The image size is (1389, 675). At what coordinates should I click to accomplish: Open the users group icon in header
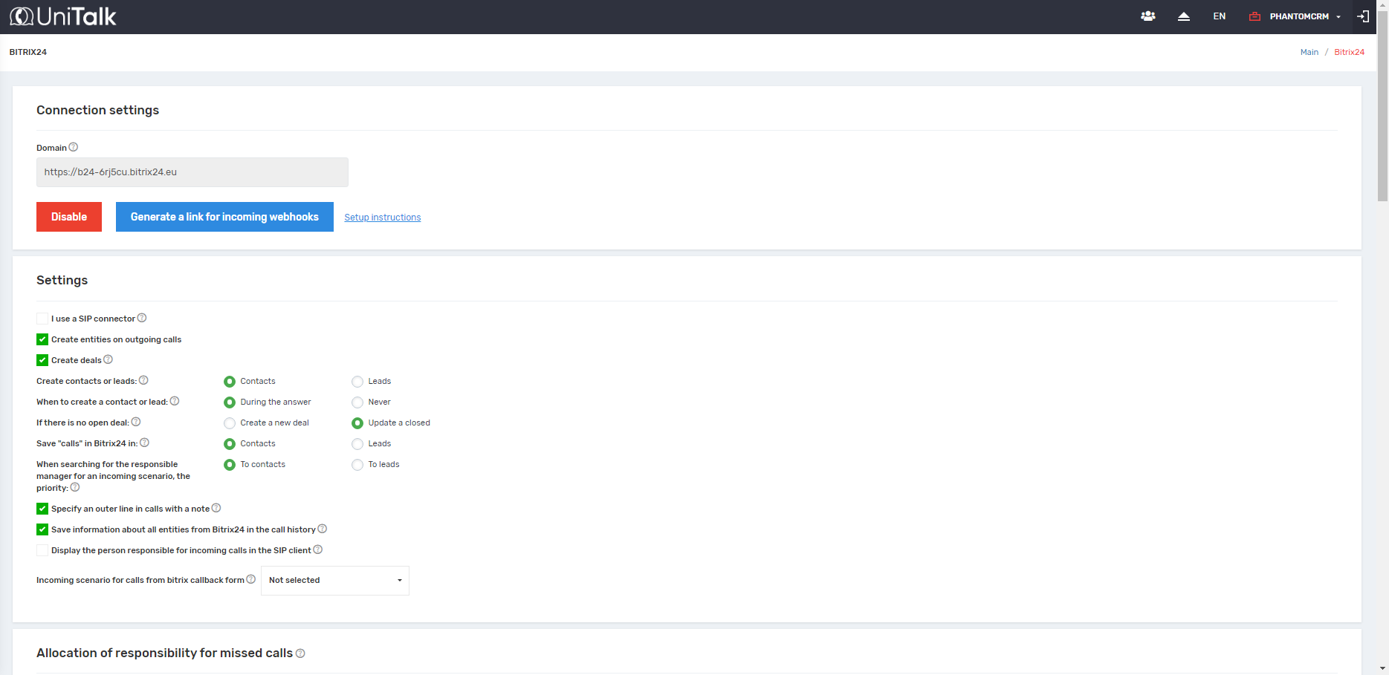[x=1148, y=16]
